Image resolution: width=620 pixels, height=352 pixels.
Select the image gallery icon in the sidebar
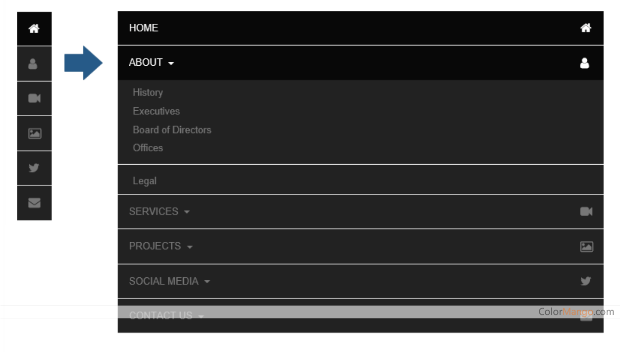[x=34, y=133]
